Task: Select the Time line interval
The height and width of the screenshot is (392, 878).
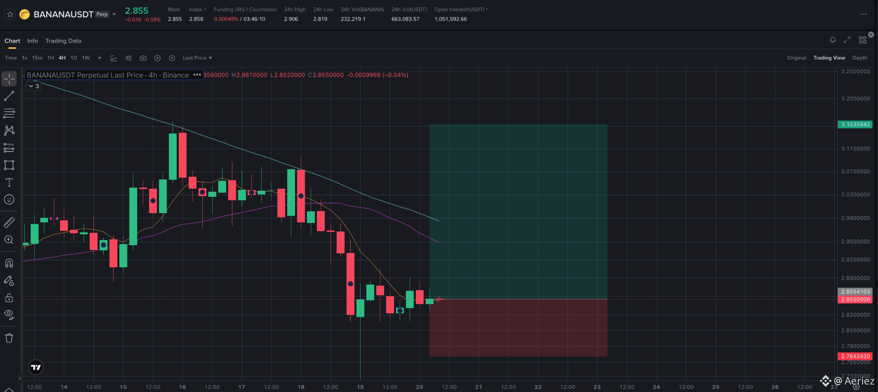Action: 11,58
